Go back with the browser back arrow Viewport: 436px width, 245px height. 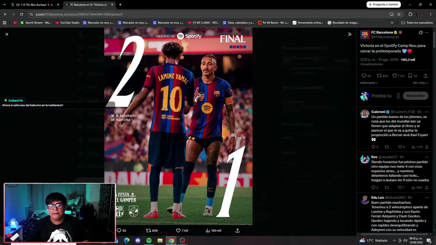(5, 14)
